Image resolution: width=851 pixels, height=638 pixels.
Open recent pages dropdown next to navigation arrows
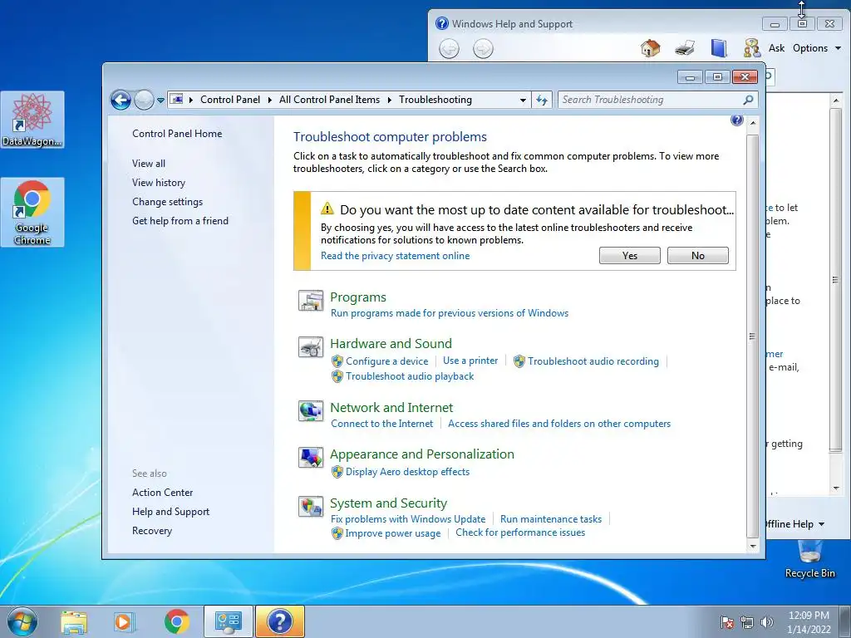point(160,101)
